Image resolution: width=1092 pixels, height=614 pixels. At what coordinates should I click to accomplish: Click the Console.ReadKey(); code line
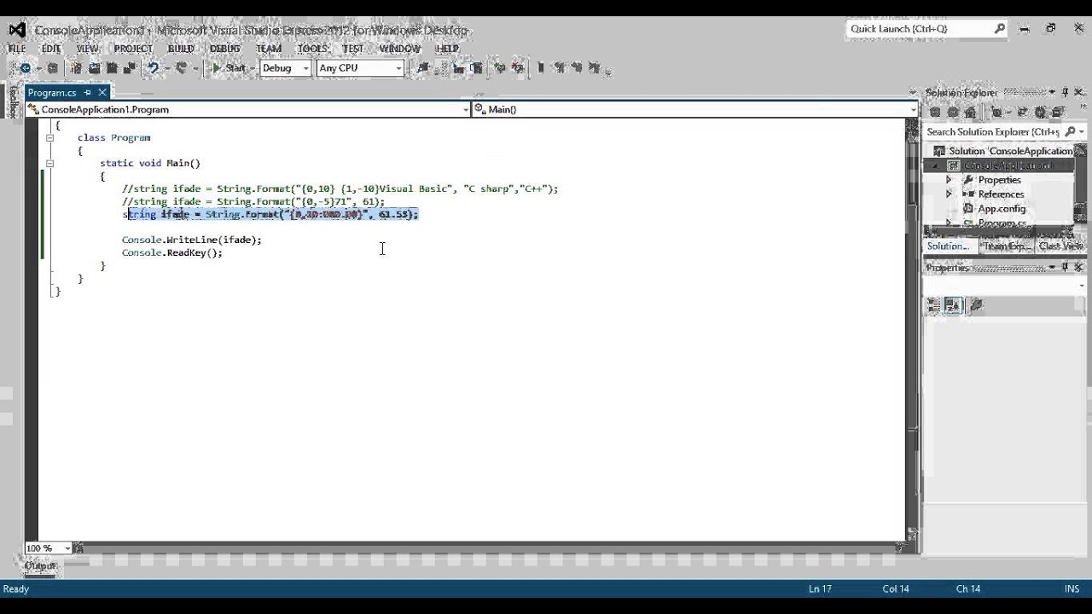172,252
